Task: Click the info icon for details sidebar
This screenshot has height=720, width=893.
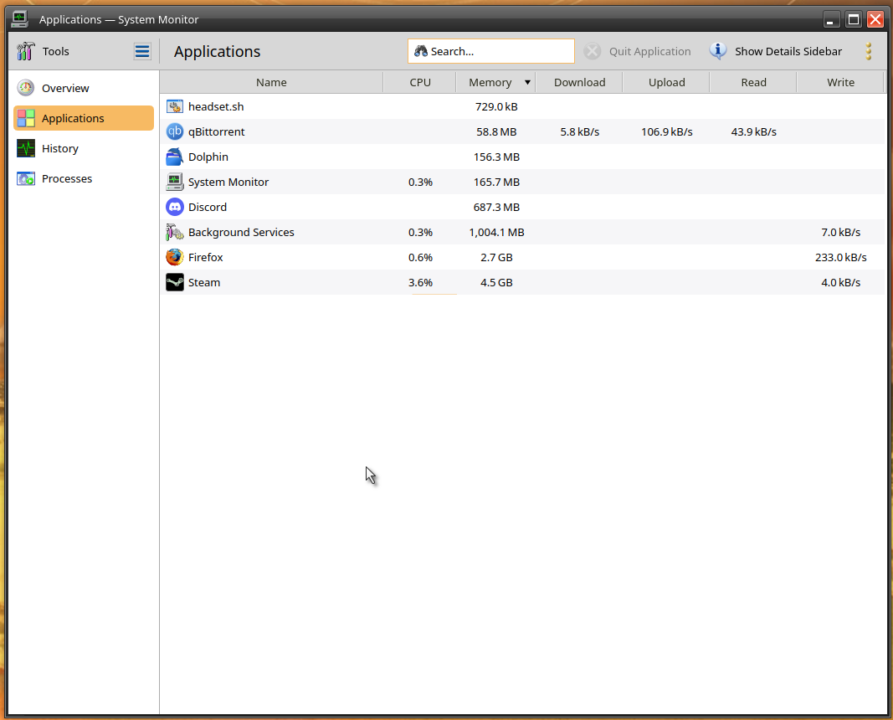Action: [x=717, y=51]
